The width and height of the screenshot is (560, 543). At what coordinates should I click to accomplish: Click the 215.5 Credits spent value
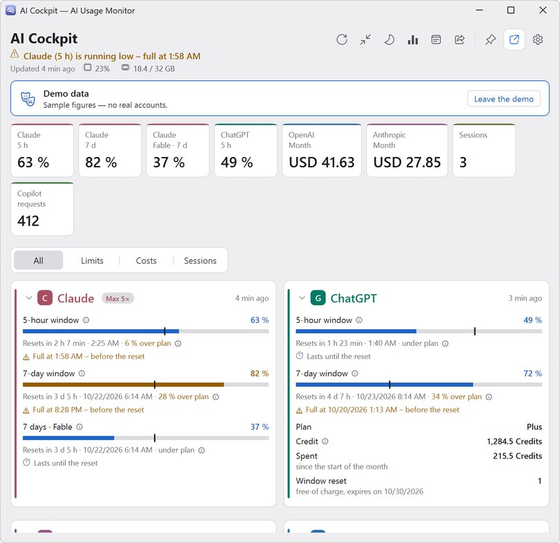(x=517, y=456)
